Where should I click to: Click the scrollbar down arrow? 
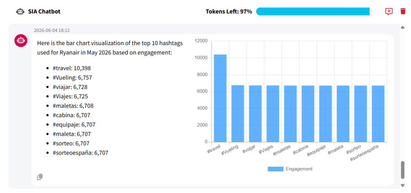(x=403, y=185)
